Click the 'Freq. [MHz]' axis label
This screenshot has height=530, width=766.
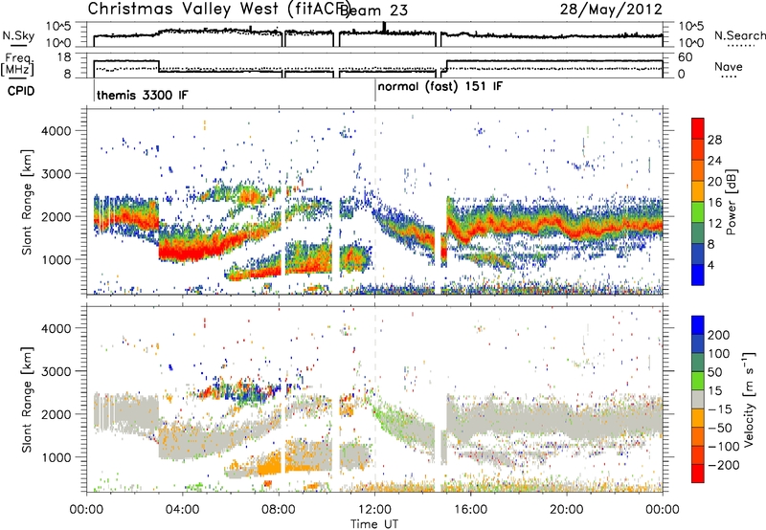point(18,64)
